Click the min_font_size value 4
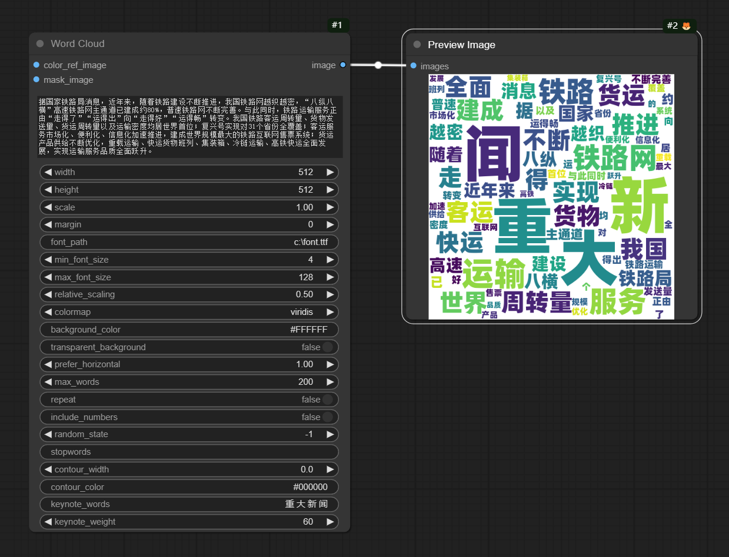 click(x=311, y=260)
